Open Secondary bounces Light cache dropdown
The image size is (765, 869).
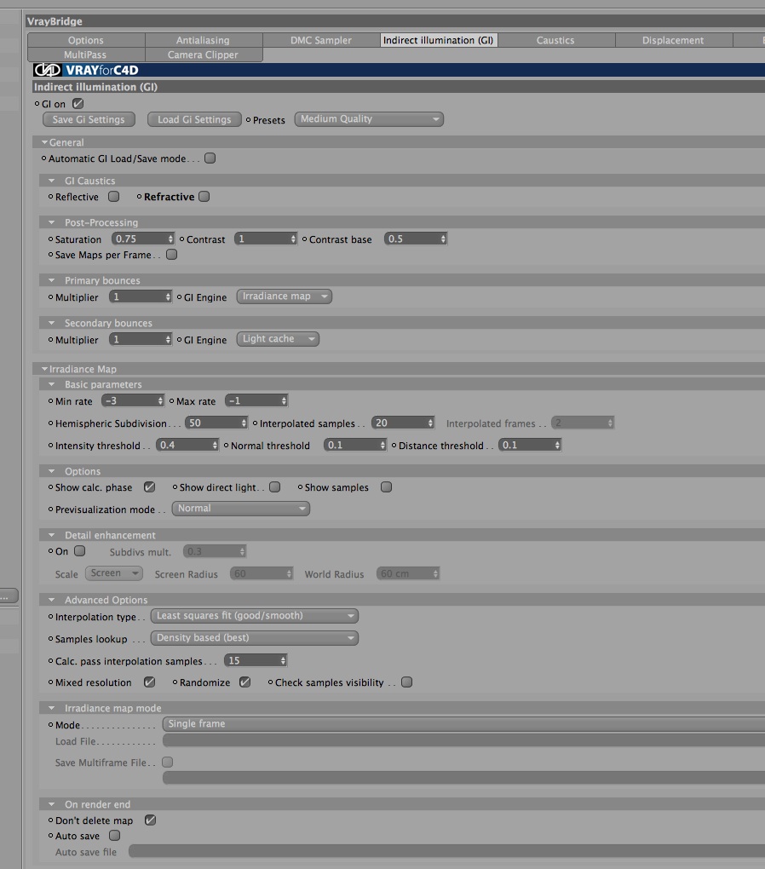(278, 338)
